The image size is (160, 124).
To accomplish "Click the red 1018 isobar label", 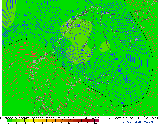I will coord(35,54).
